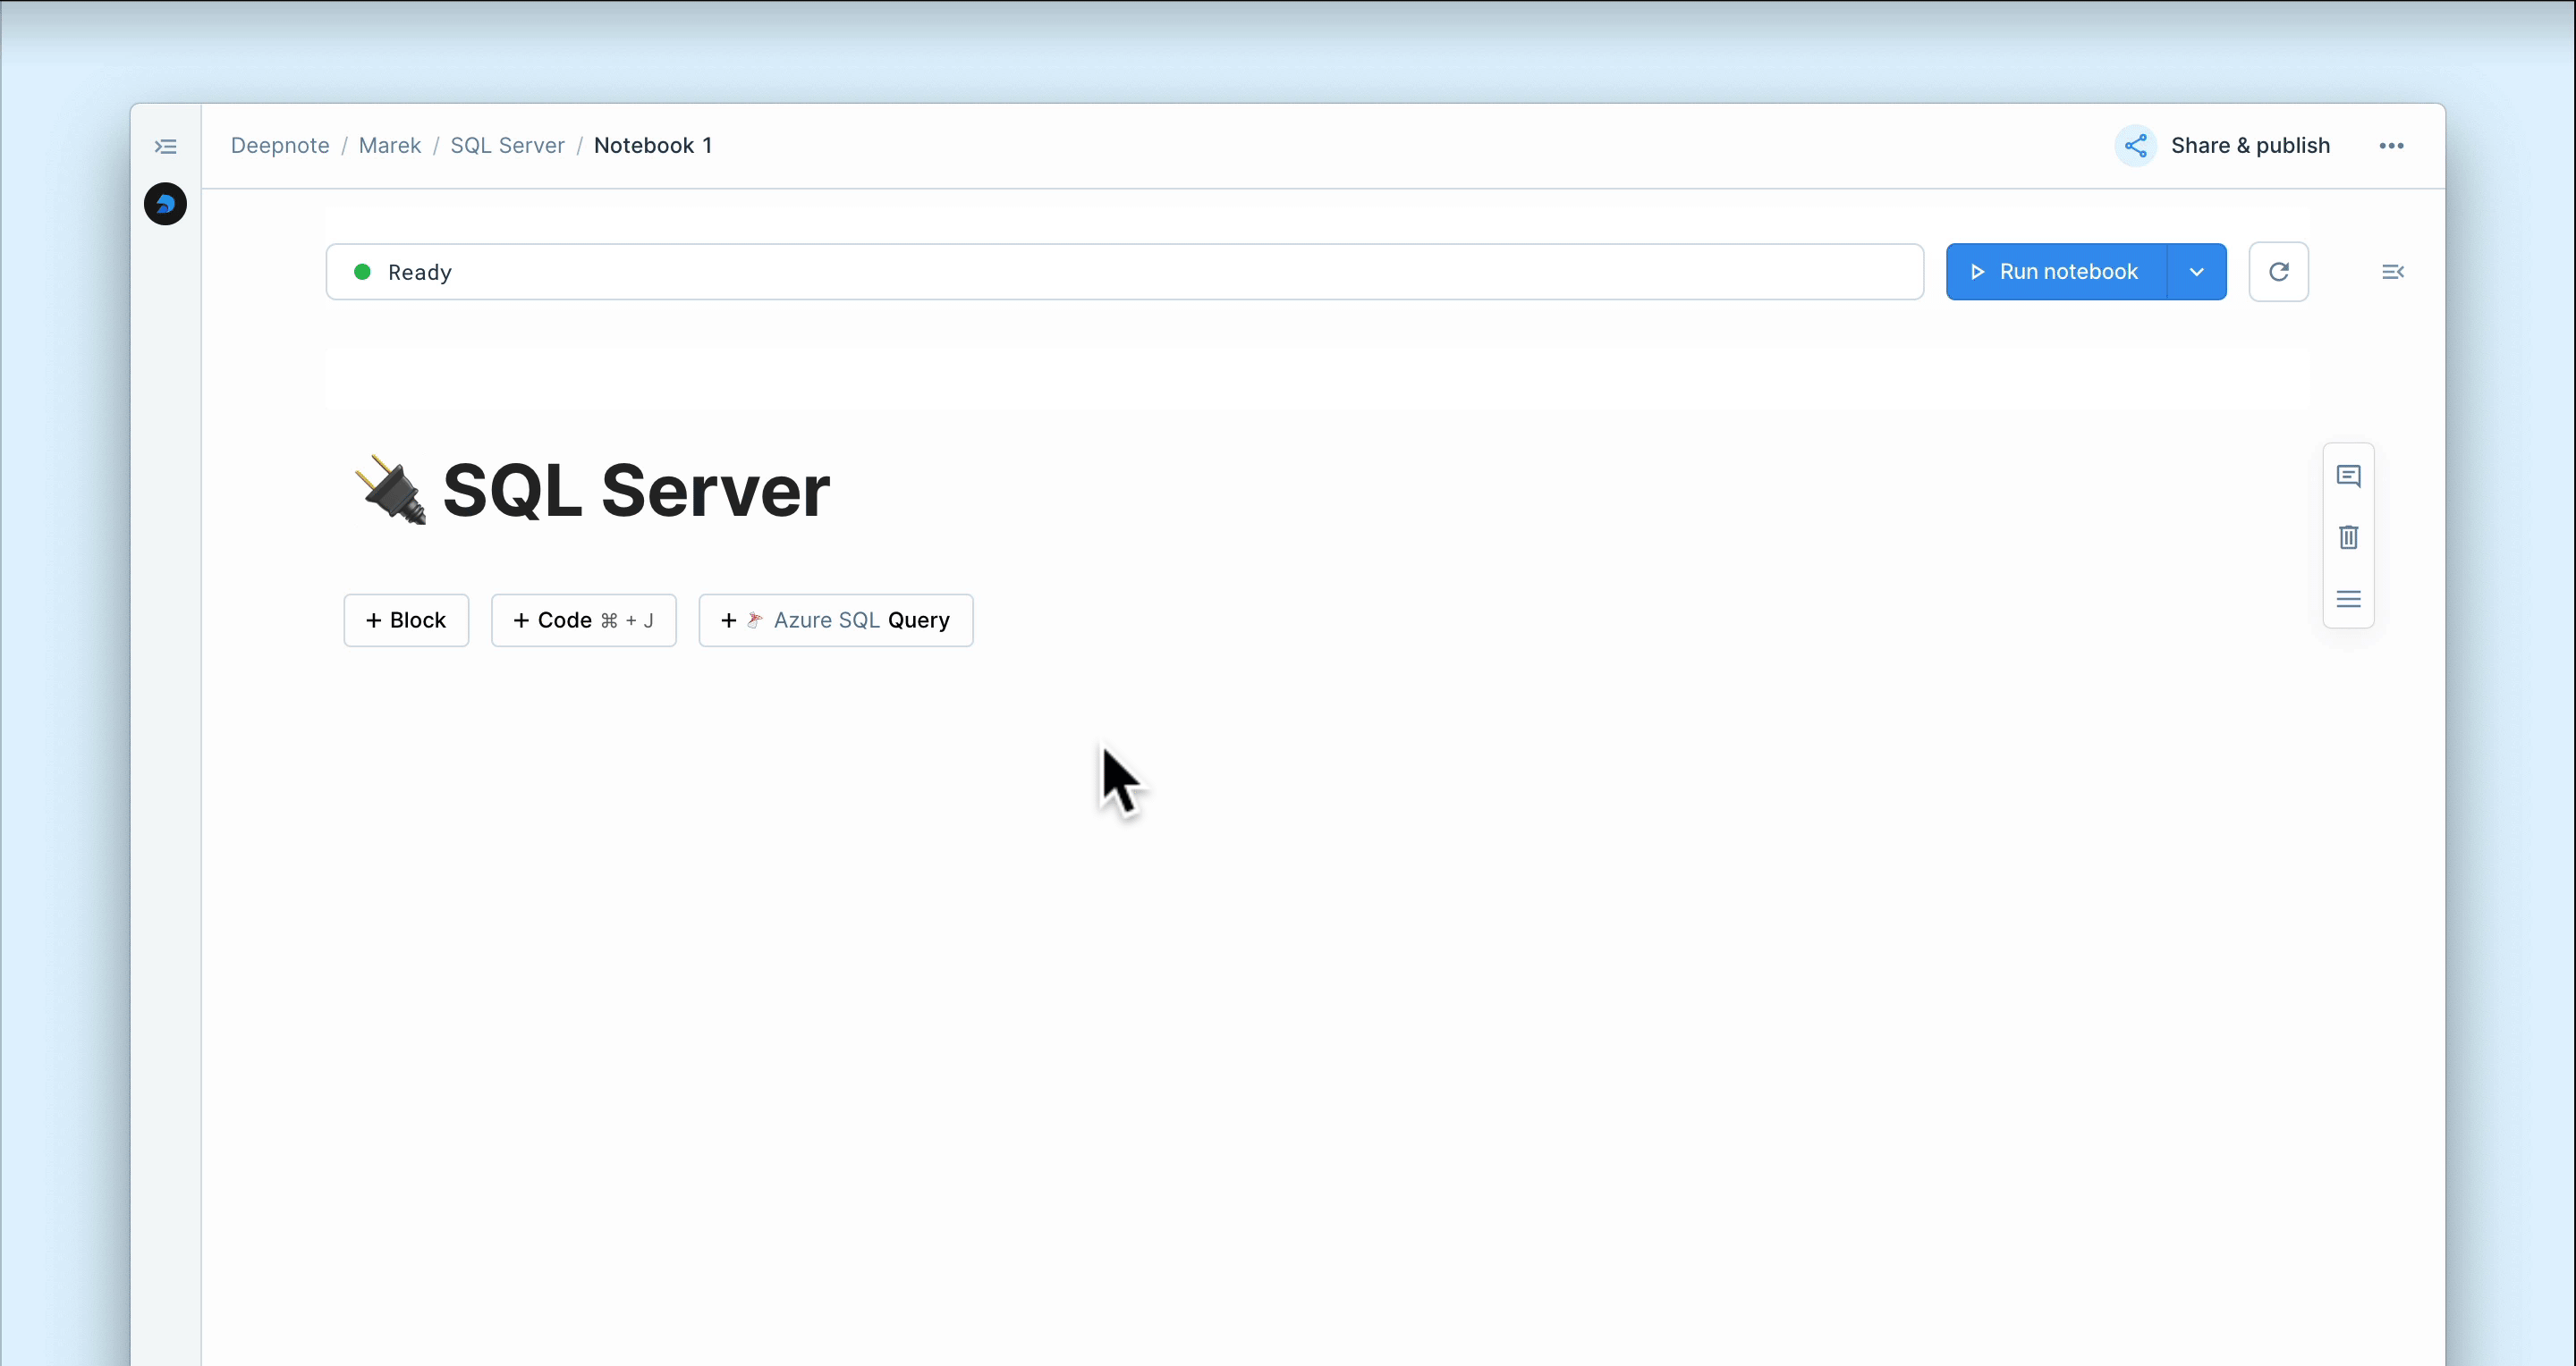
Task: Click the cell options menu icon
Action: [2348, 598]
